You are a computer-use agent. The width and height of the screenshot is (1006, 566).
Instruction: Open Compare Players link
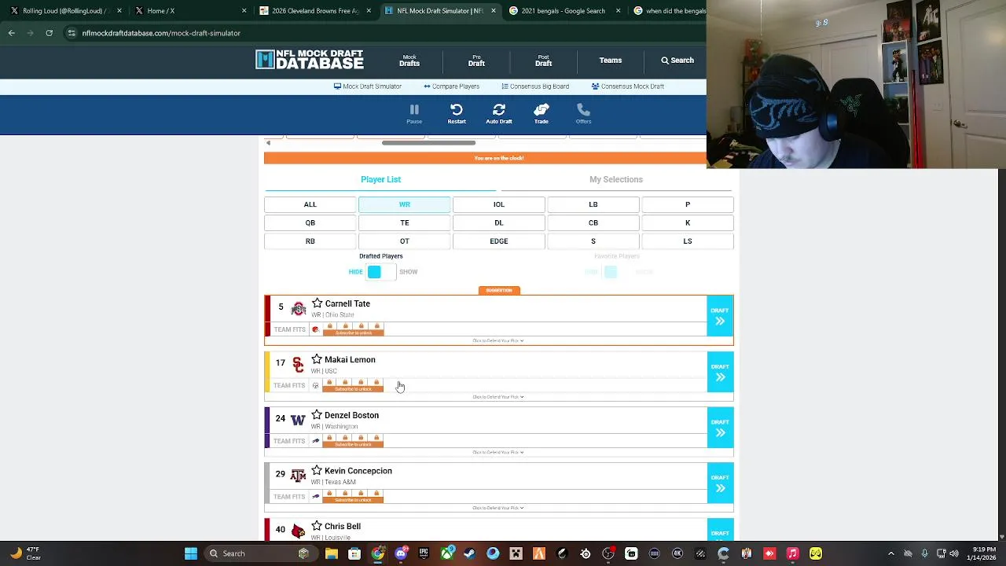coord(451,86)
